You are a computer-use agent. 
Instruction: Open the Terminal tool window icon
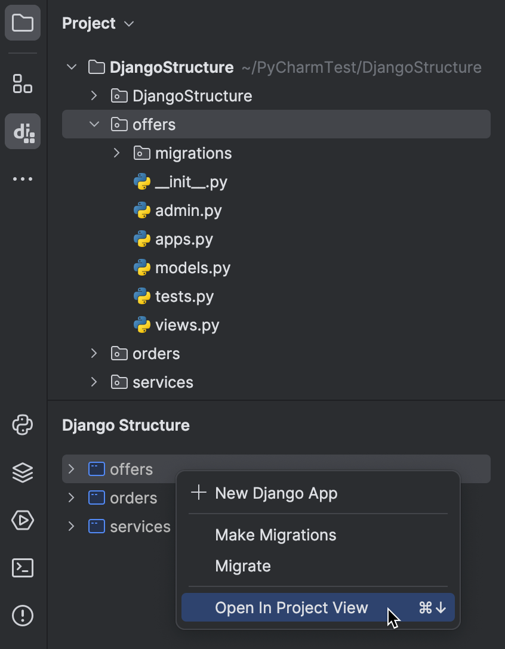tap(23, 568)
